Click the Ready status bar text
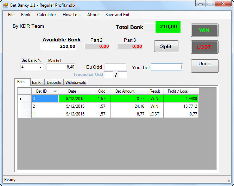The width and height of the screenshot is (234, 186). [10, 180]
